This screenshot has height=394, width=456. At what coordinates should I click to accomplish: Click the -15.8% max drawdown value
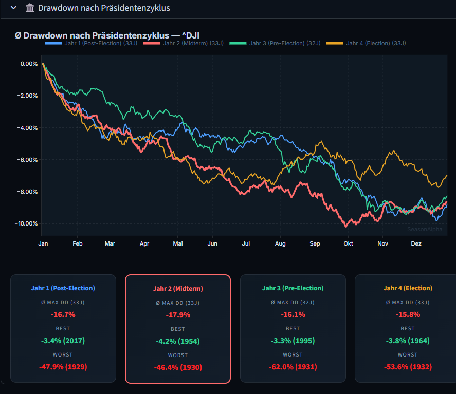click(x=408, y=314)
